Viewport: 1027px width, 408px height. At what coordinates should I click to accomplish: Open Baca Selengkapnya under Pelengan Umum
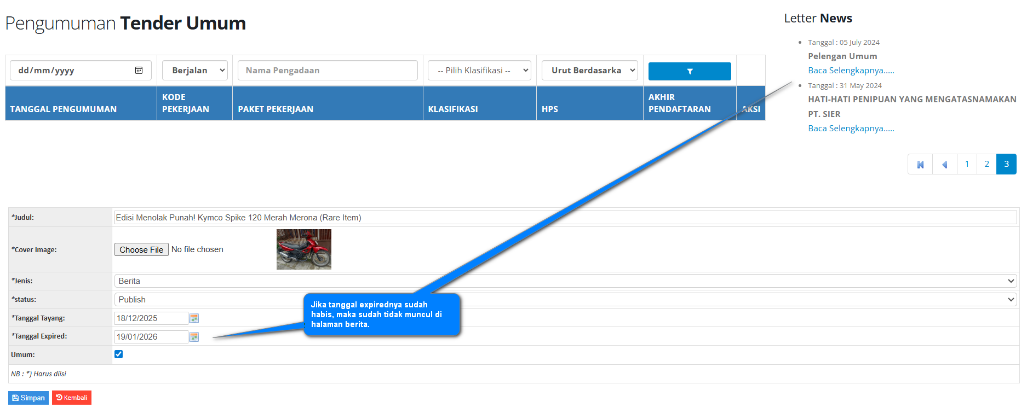(851, 71)
